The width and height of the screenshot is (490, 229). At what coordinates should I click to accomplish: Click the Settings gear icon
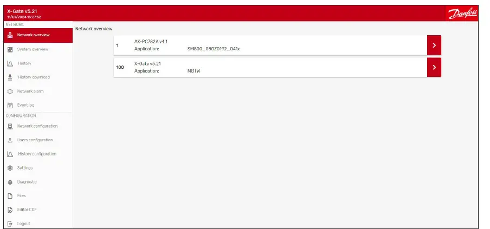coord(10,168)
